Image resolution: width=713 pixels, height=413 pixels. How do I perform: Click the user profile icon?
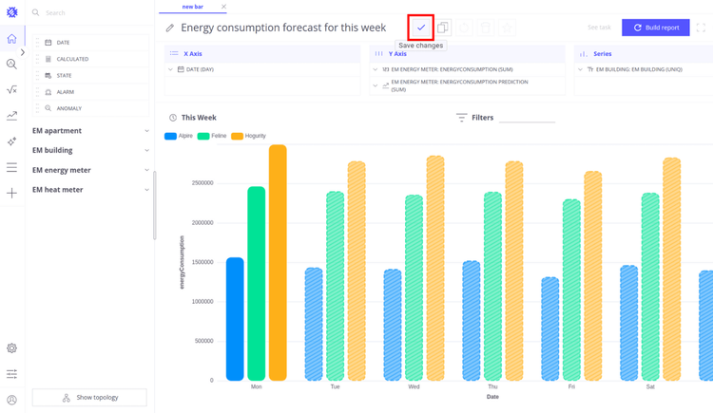coord(11,400)
